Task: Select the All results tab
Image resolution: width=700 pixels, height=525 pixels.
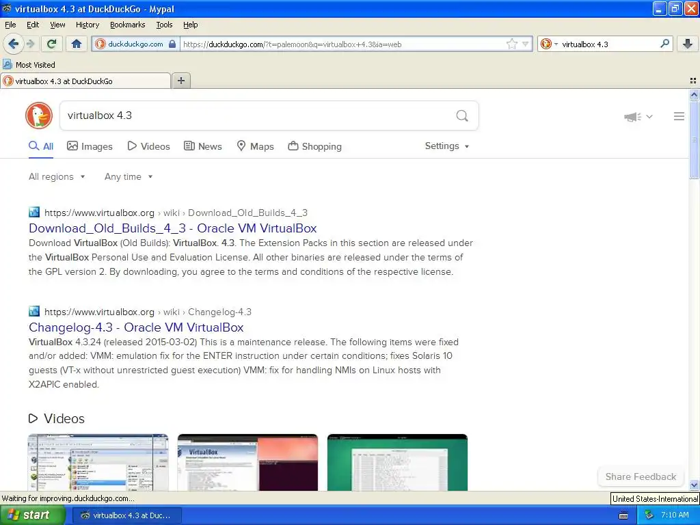Action: [x=41, y=146]
